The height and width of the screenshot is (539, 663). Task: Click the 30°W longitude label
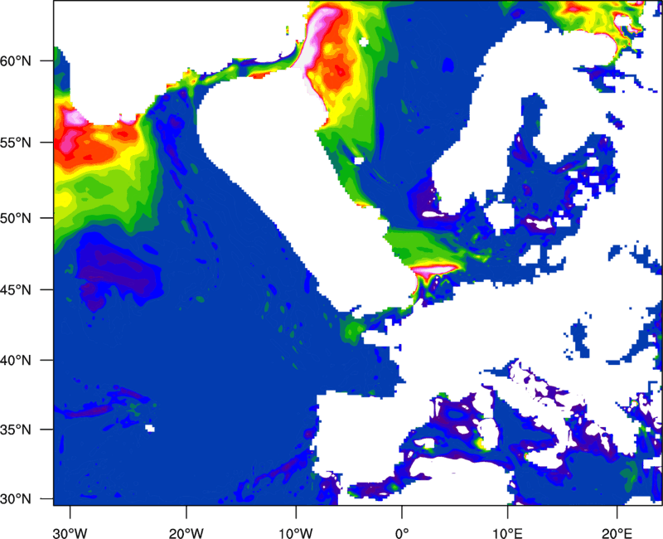(70, 533)
